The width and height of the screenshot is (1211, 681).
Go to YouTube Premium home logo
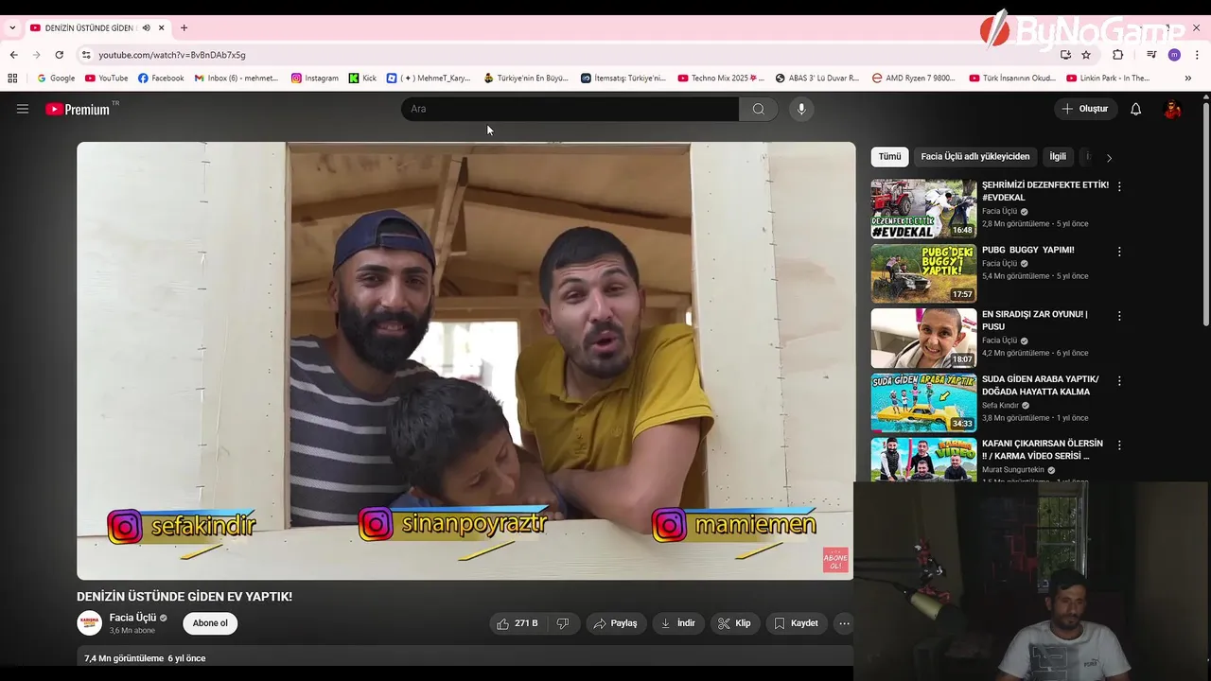(x=78, y=109)
